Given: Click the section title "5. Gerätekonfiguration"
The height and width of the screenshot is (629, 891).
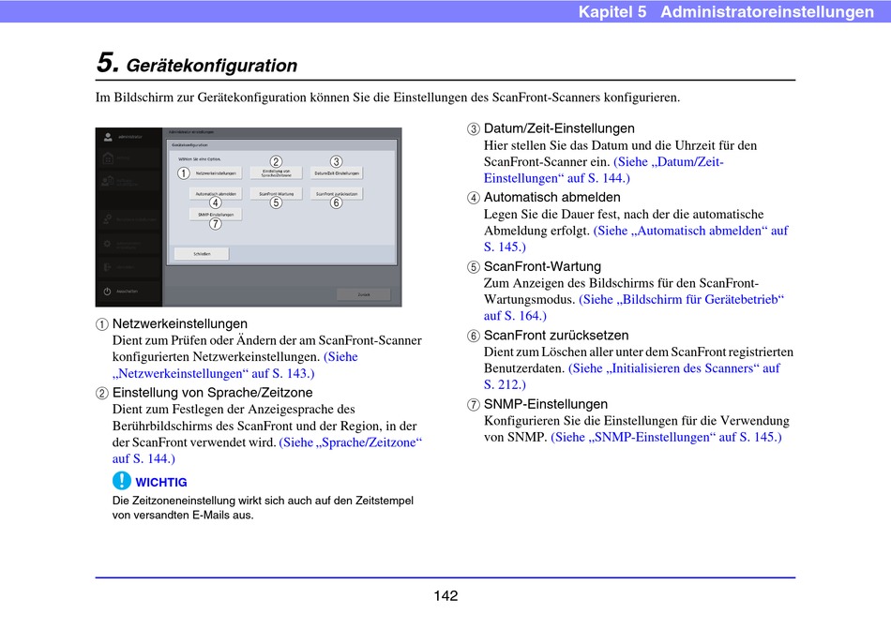Looking at the screenshot, I should pyautogui.click(x=197, y=63).
